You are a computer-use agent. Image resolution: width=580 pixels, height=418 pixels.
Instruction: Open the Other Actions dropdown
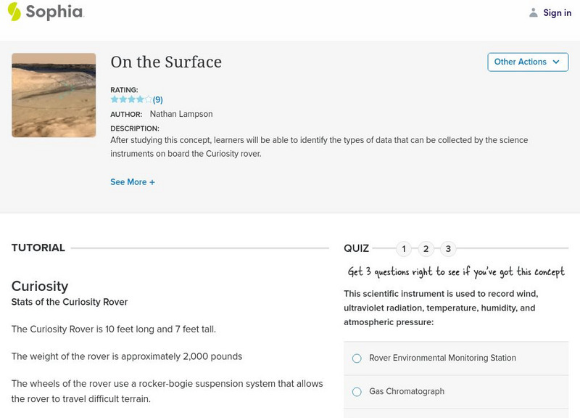pyautogui.click(x=521, y=62)
